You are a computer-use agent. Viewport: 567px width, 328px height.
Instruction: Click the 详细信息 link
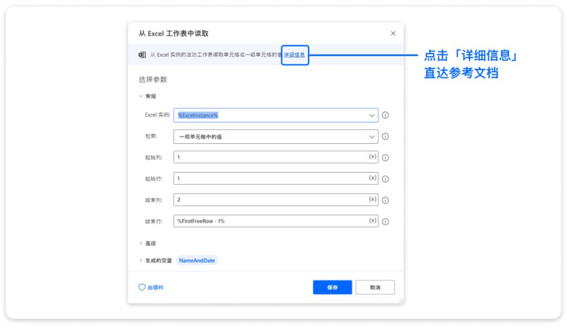[295, 55]
